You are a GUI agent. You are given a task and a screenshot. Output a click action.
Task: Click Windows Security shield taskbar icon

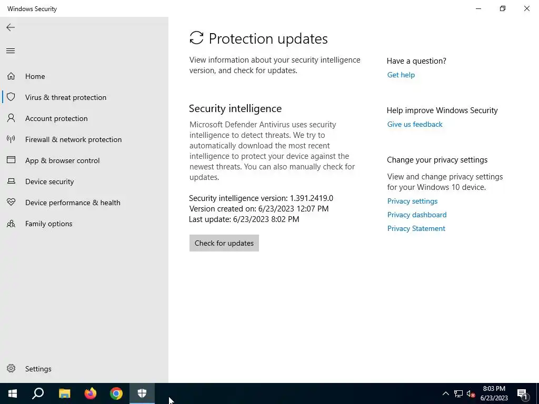pos(142,393)
